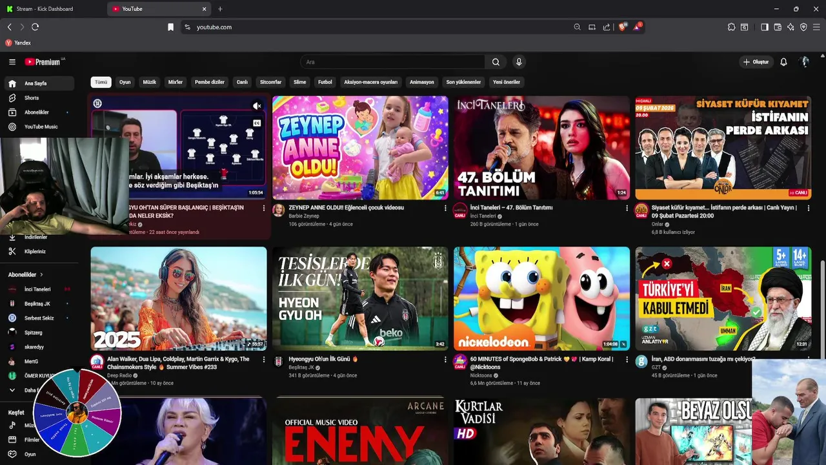The height and width of the screenshot is (465, 826).
Task: Open more options for Alan Walker mix video
Action: coord(263,359)
